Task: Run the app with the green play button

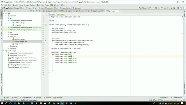Action: [x=150, y=8]
